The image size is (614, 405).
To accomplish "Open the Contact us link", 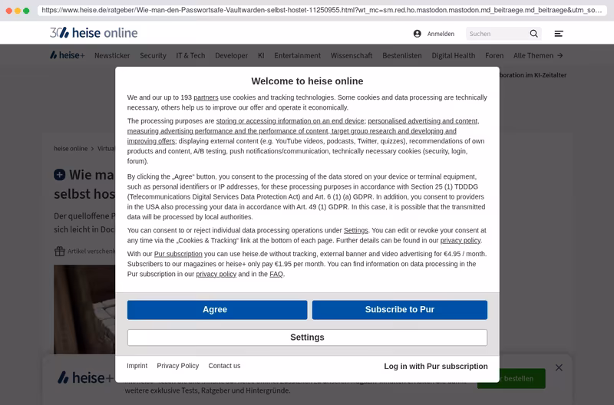I will [224, 365].
